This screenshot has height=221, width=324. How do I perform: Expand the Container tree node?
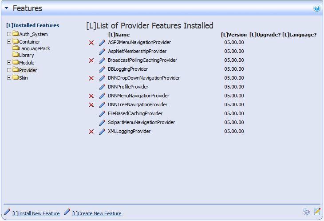click(9, 42)
